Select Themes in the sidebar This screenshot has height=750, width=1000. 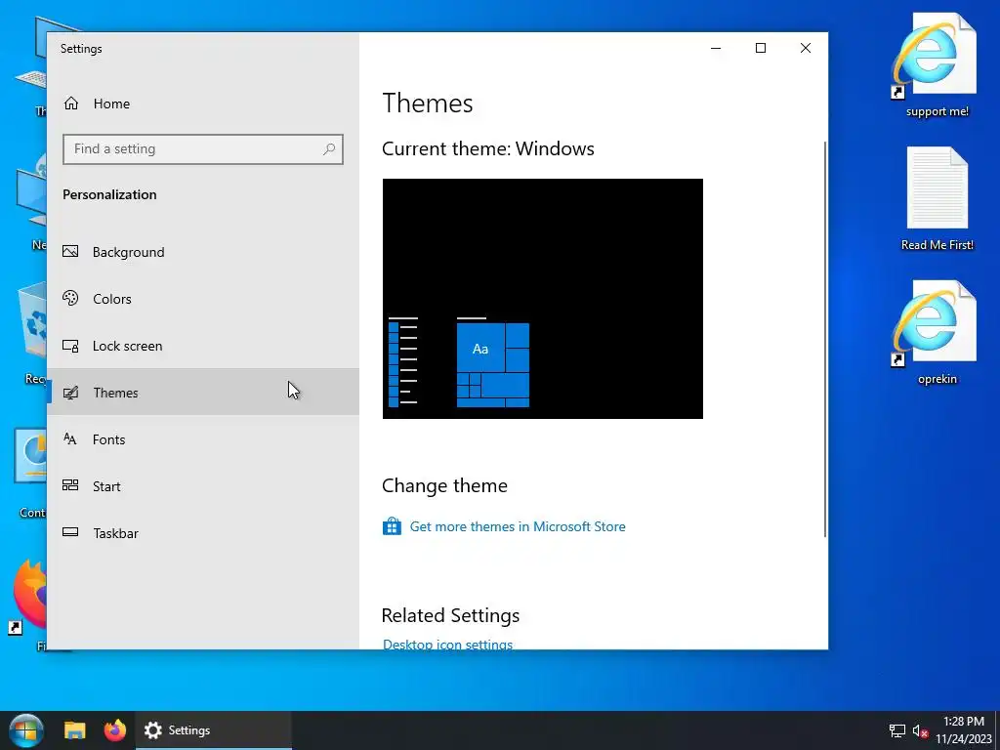pyautogui.click(x=203, y=393)
